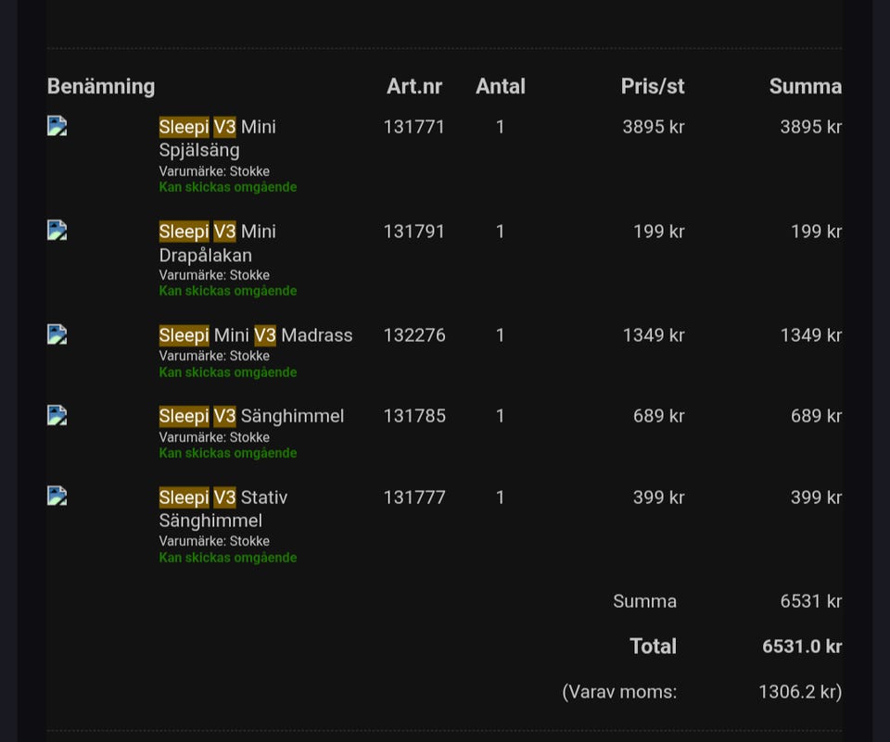Click article number 131771

click(x=414, y=127)
